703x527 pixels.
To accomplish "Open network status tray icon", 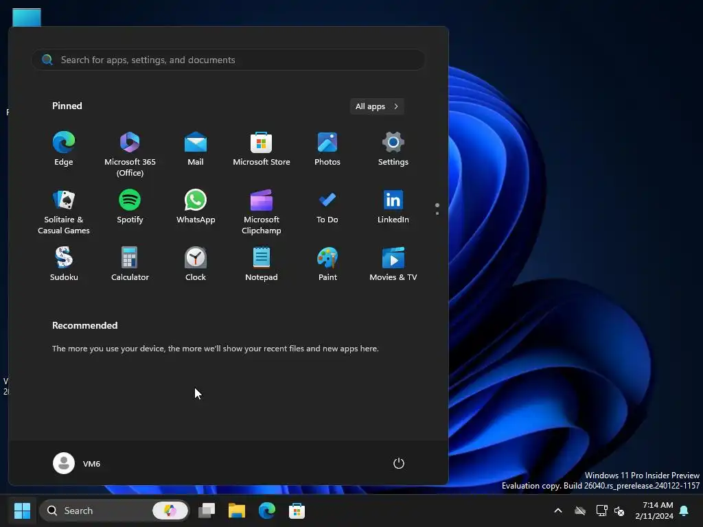I will [x=601, y=511].
